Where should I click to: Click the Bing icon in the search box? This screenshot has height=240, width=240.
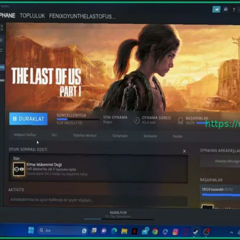pyautogui.click(x=84, y=231)
